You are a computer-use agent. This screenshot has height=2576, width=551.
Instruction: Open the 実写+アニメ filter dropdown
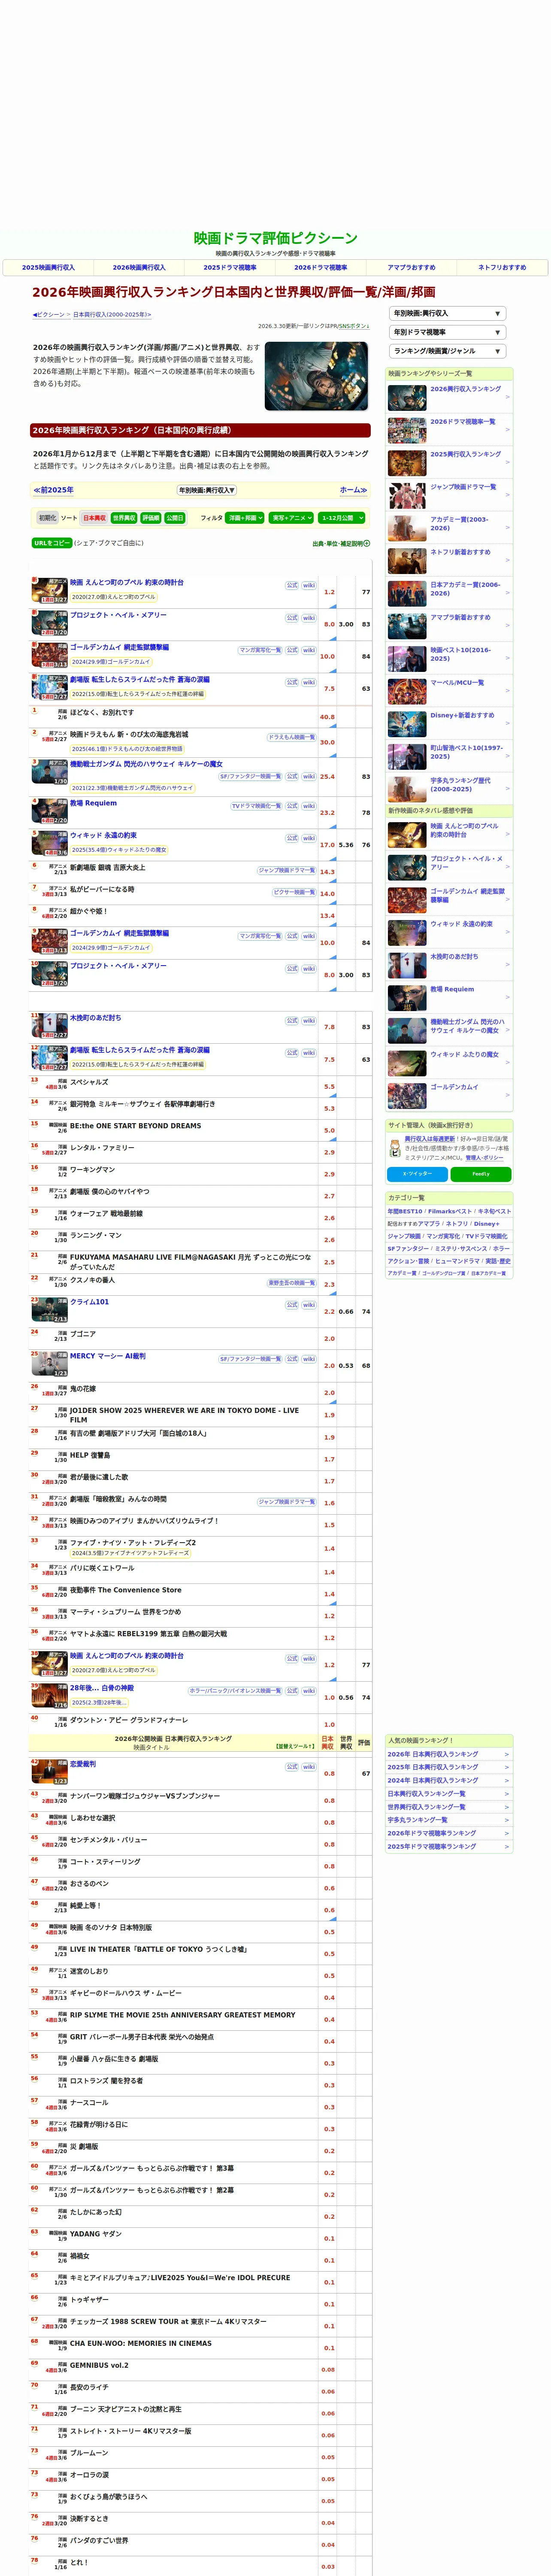coord(291,518)
